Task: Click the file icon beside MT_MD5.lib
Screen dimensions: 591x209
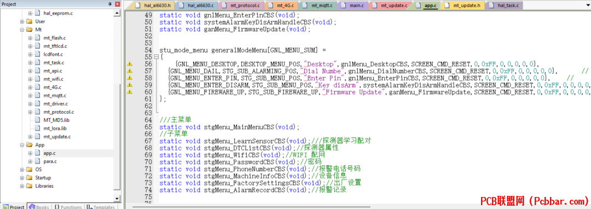Action: (x=37, y=120)
